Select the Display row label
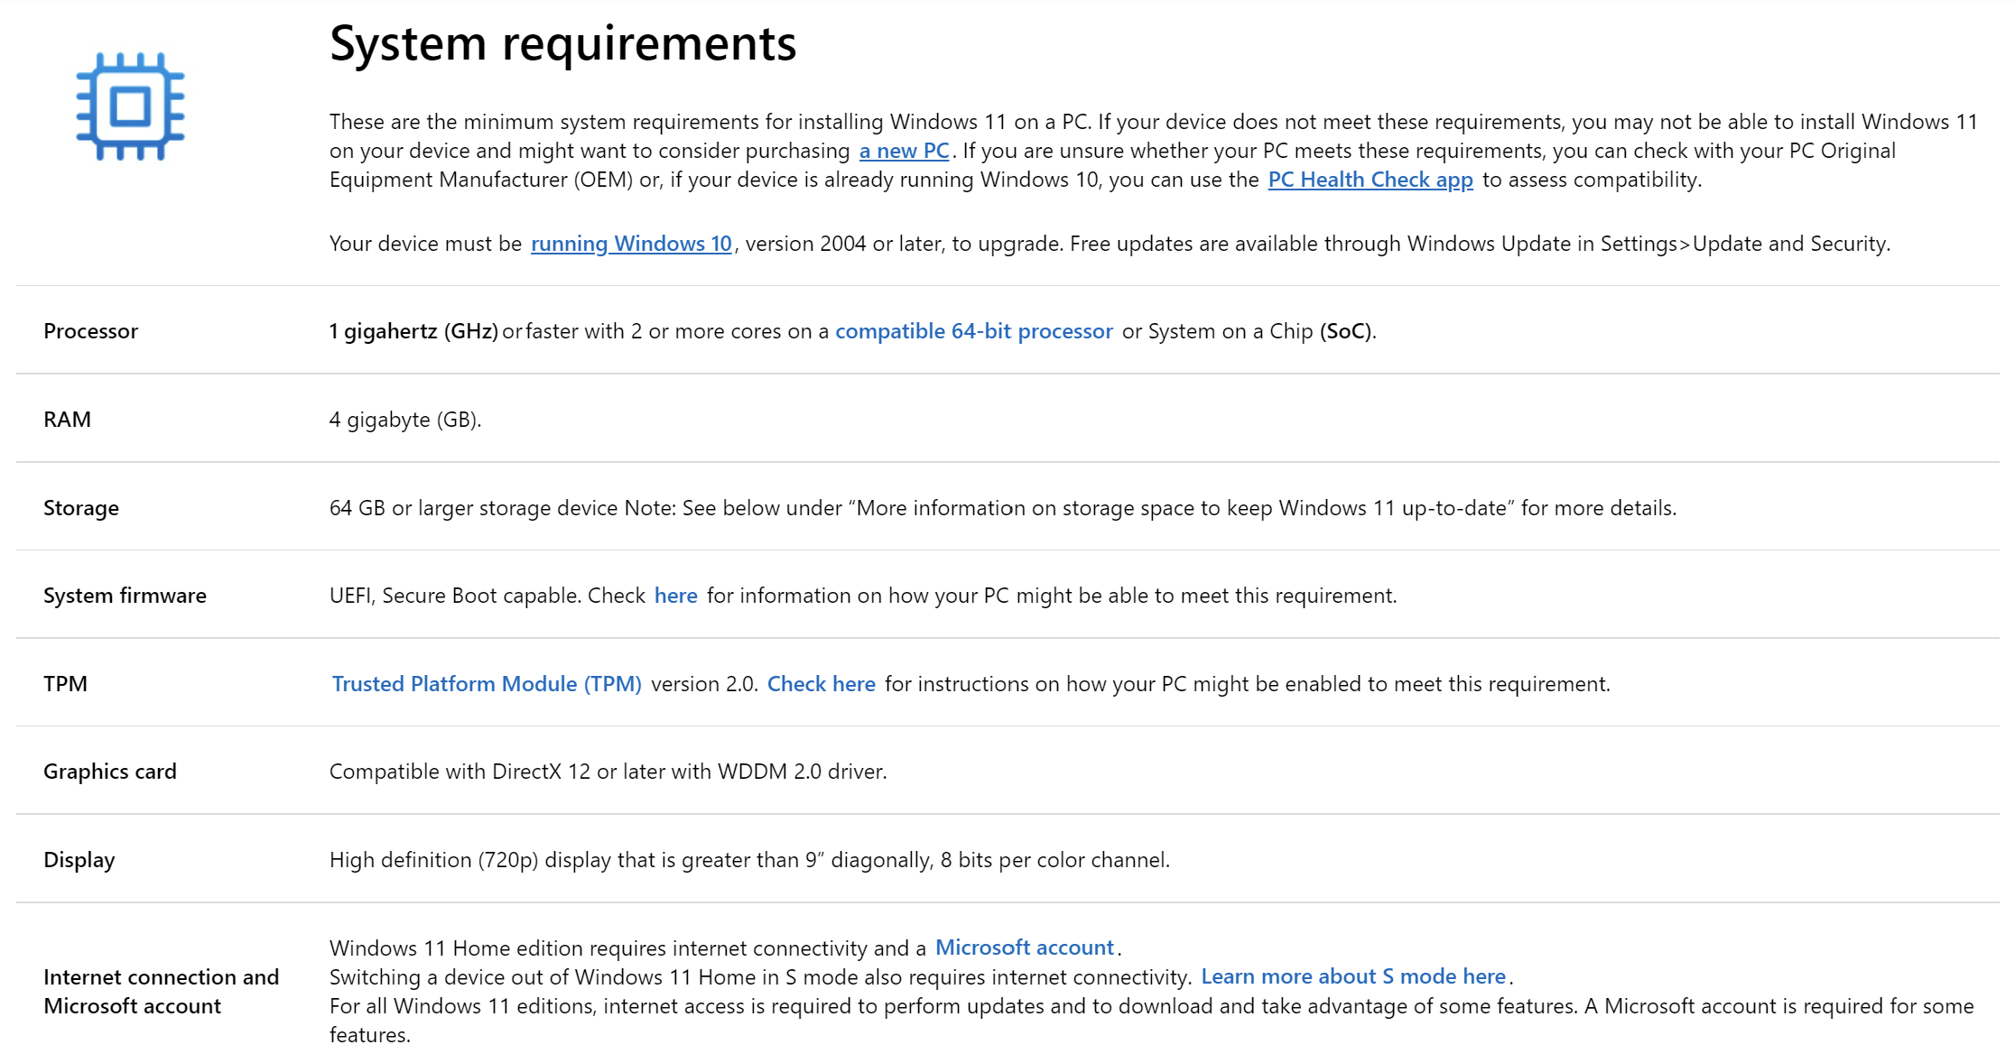The height and width of the screenshot is (1054, 2015). [79, 860]
